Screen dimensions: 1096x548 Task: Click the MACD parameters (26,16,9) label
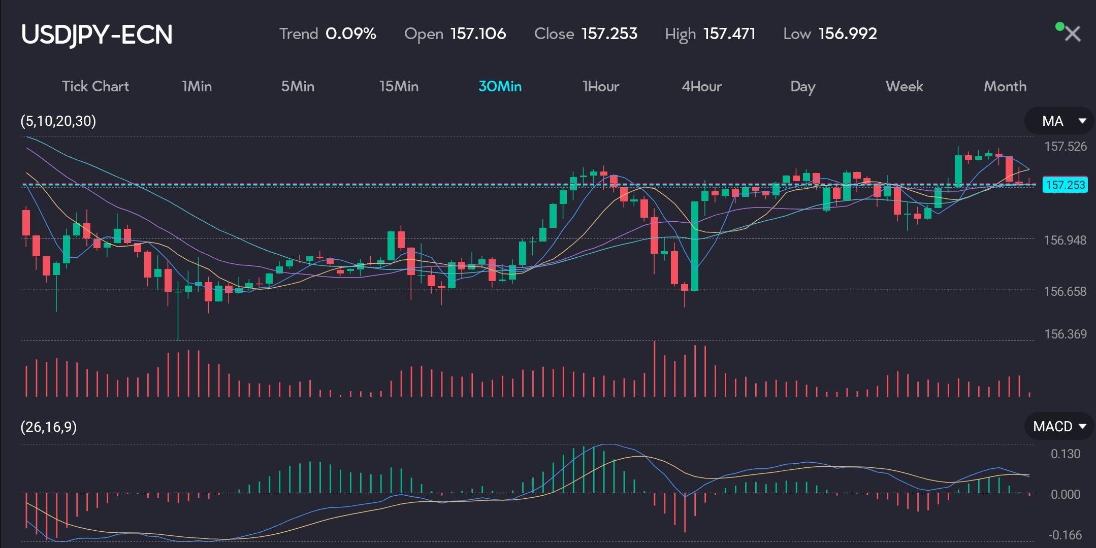tap(48, 427)
